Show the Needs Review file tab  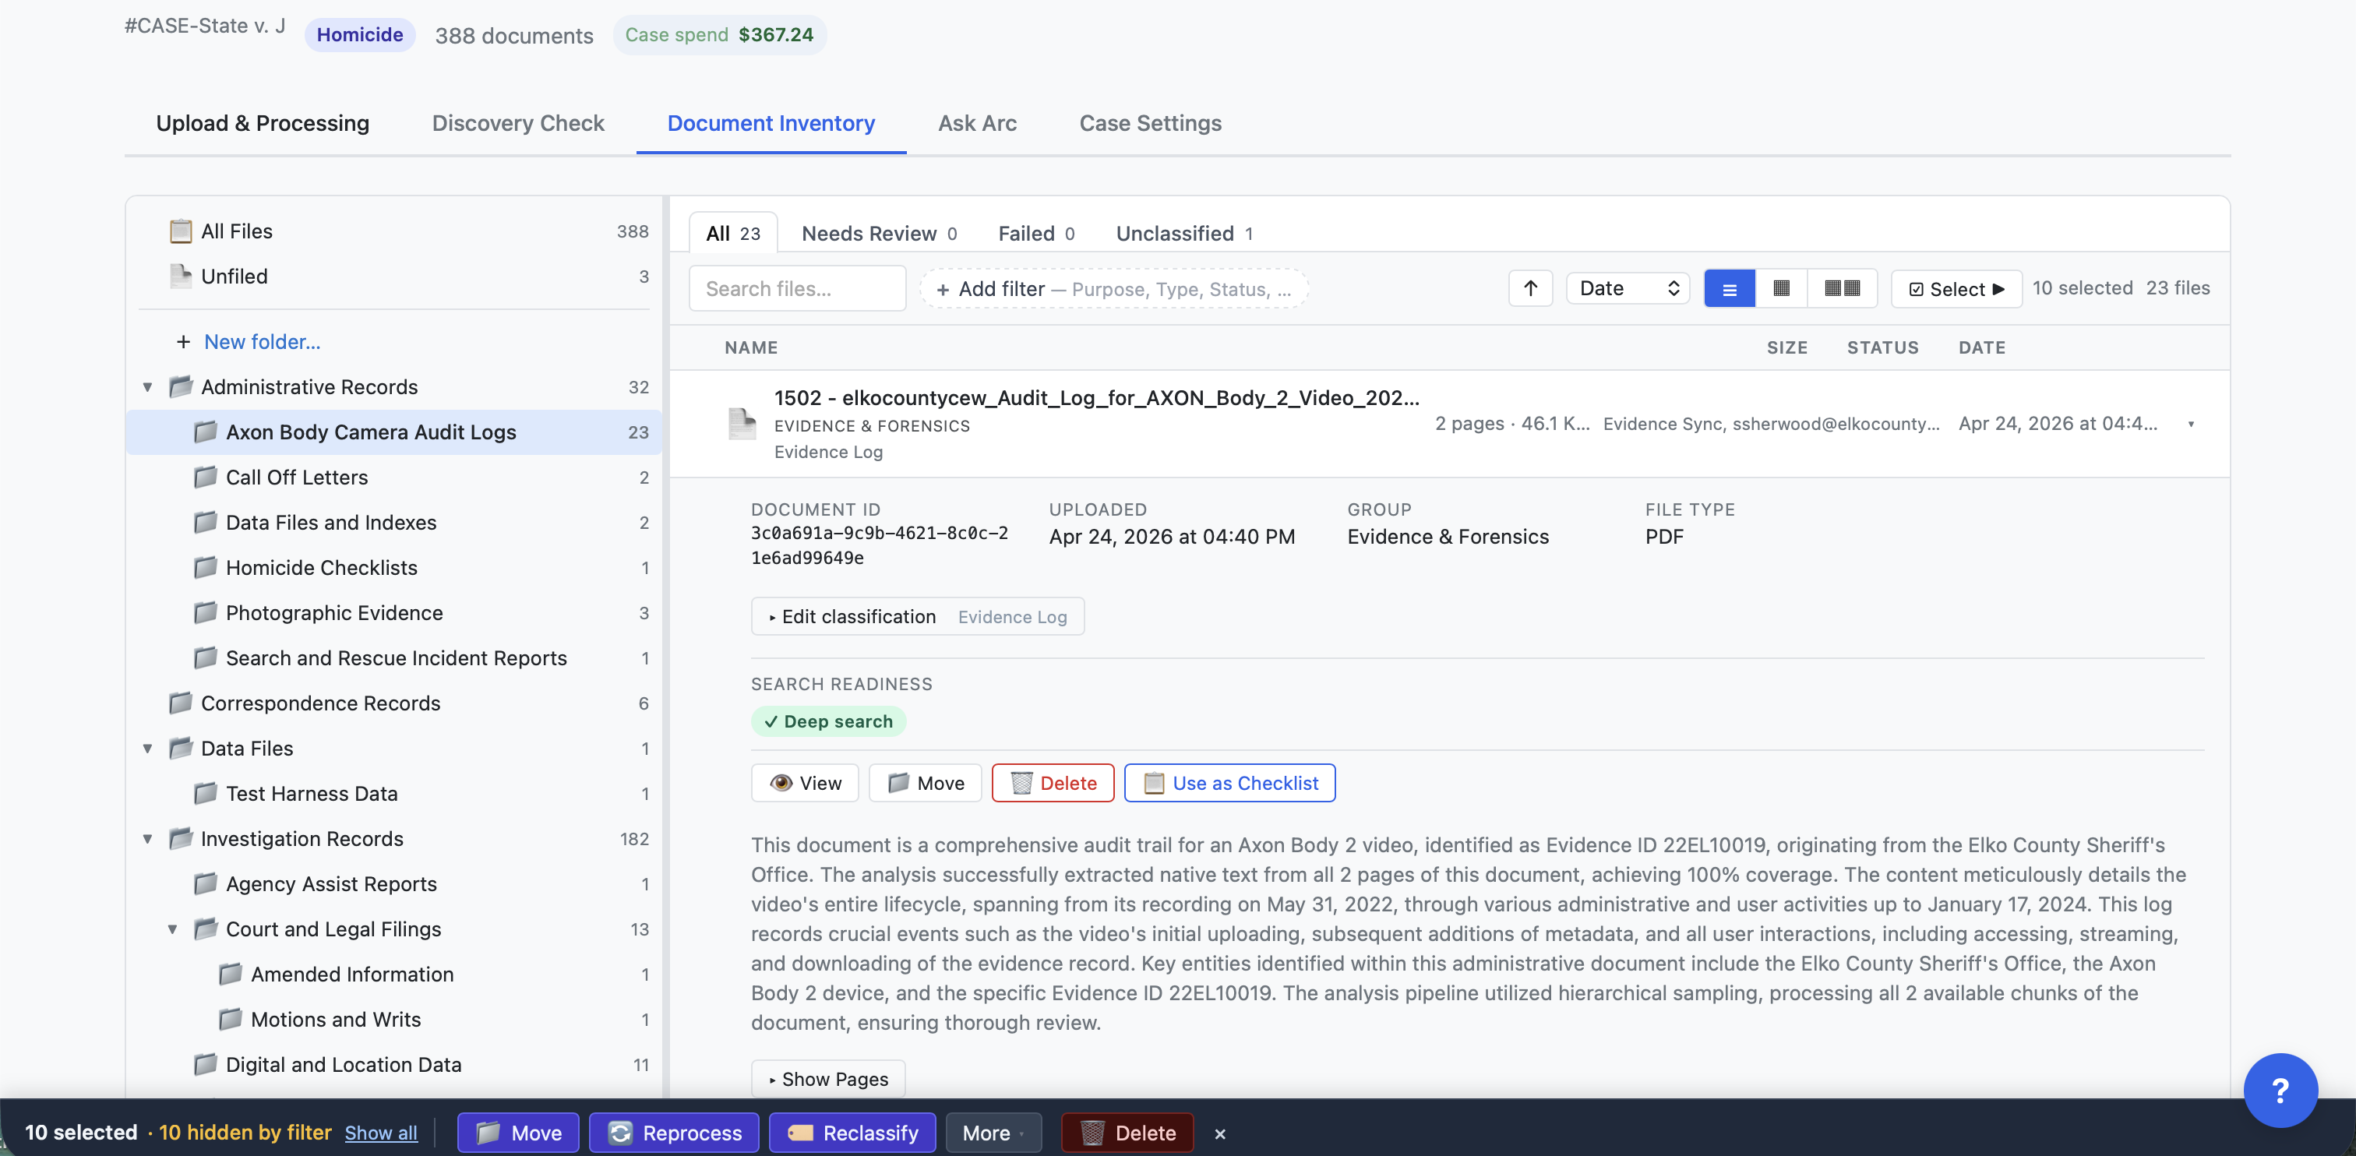click(x=879, y=233)
